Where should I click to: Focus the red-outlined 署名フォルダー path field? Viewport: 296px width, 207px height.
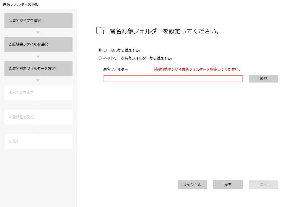[173, 79]
